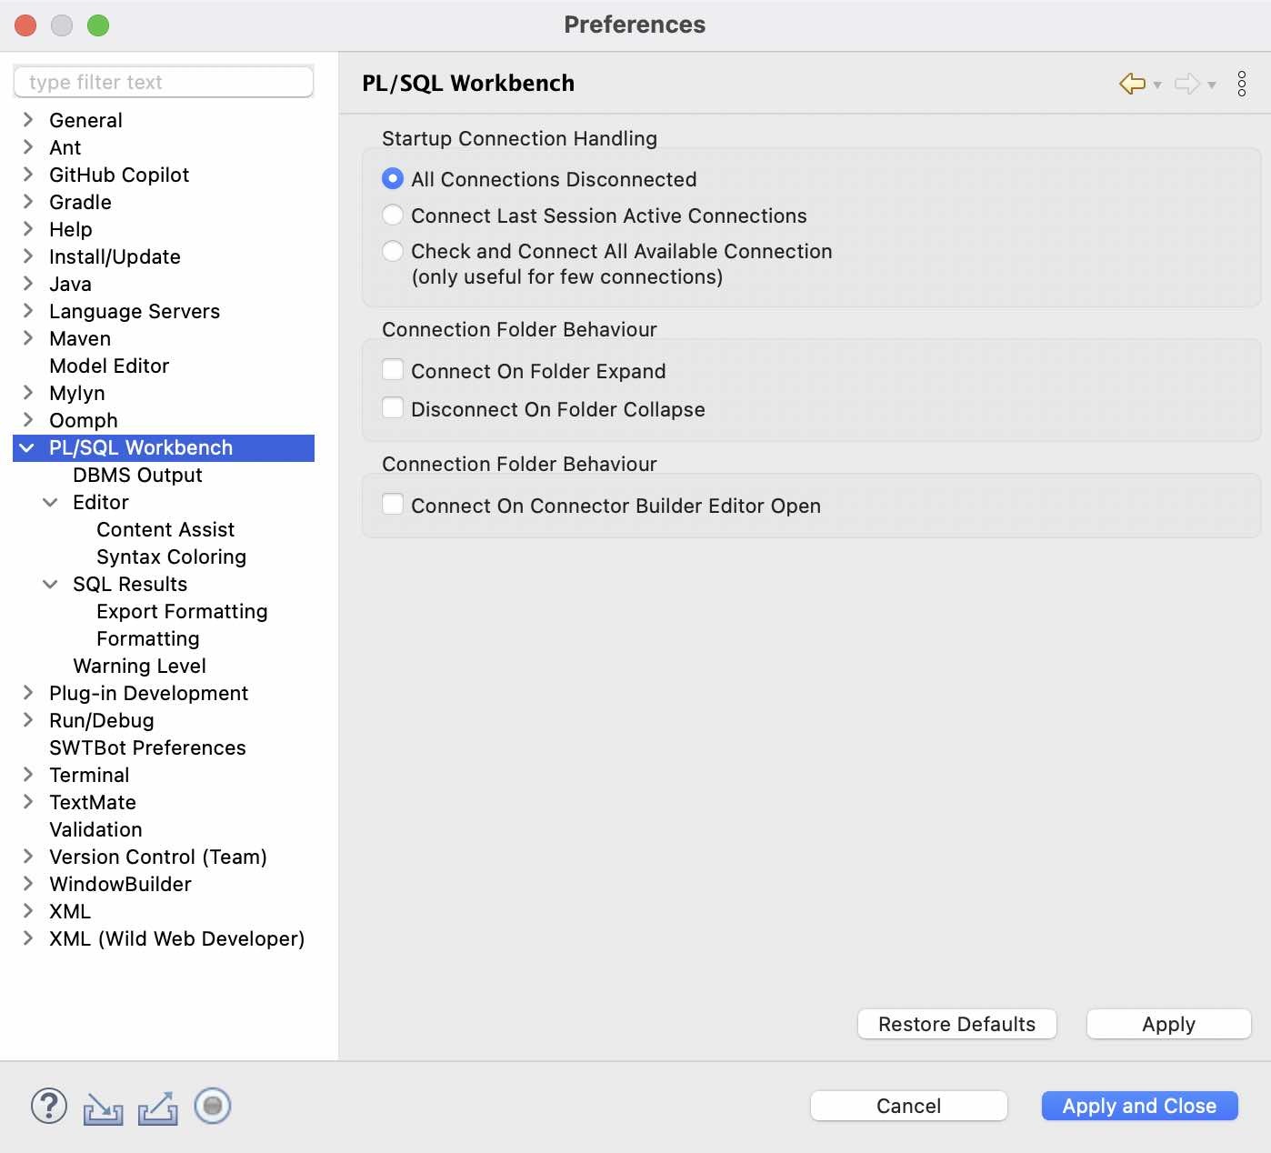
Task: Open the GitHub Copilot preferences page
Action: [119, 175]
